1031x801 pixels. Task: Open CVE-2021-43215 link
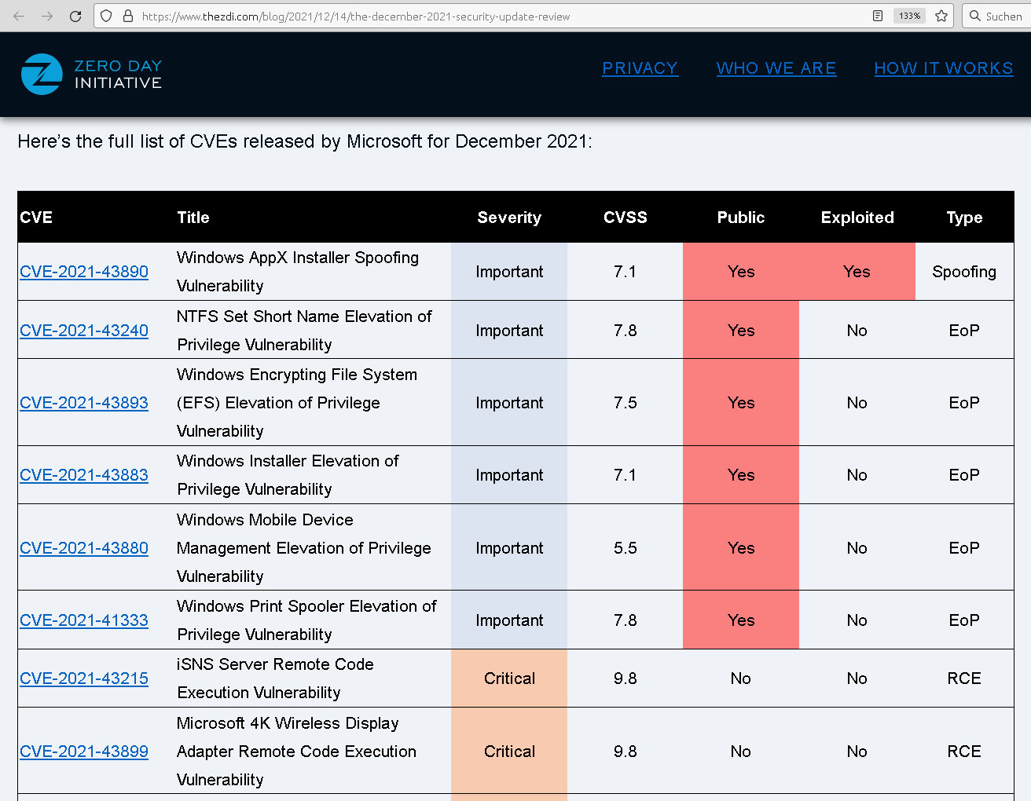(84, 678)
